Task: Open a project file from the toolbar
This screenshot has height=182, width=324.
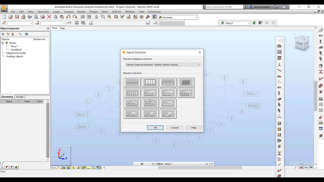Action: 11,17
